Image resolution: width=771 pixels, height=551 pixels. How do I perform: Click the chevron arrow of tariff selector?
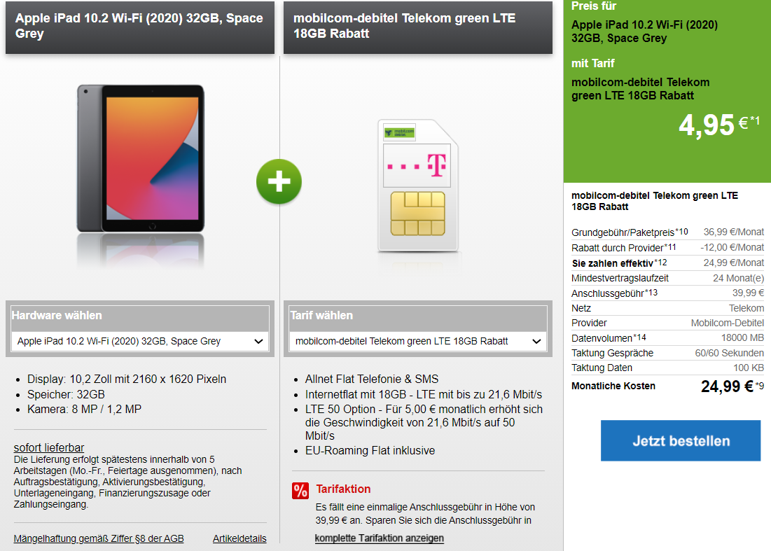pyautogui.click(x=536, y=341)
